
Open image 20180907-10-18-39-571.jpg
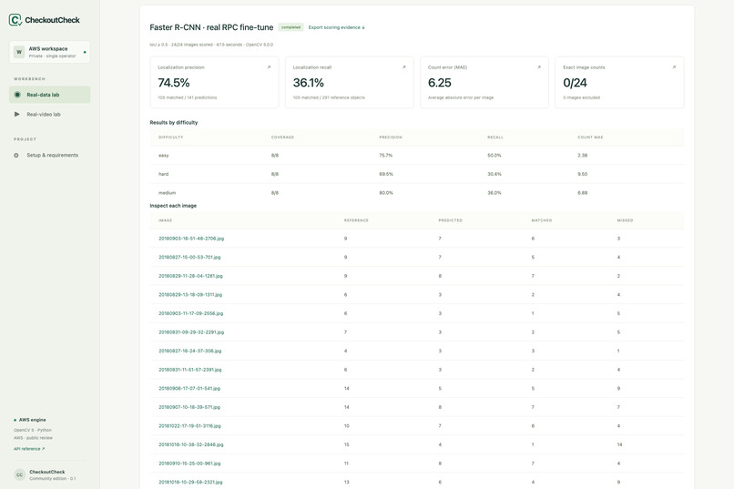[x=189, y=407]
